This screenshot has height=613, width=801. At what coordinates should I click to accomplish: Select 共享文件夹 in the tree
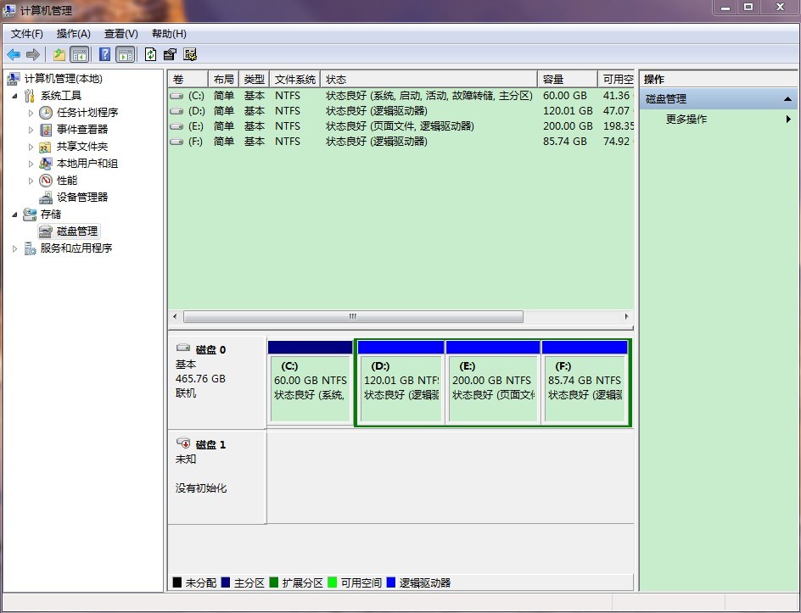[82, 147]
